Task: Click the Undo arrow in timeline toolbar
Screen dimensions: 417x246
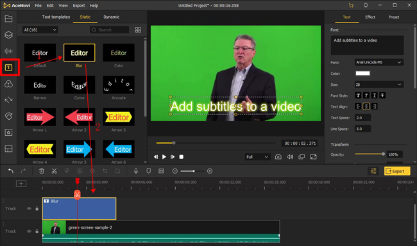Action: pos(11,171)
